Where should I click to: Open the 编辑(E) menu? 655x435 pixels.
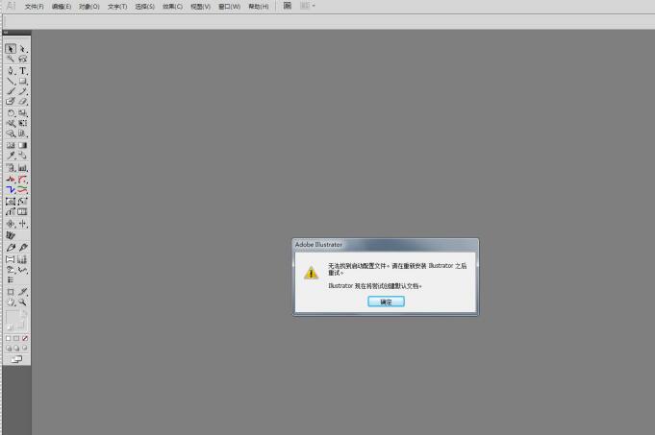coord(62,6)
